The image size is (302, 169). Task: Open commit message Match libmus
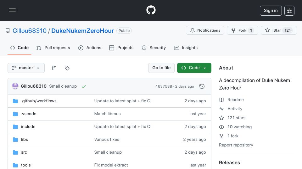point(107,114)
